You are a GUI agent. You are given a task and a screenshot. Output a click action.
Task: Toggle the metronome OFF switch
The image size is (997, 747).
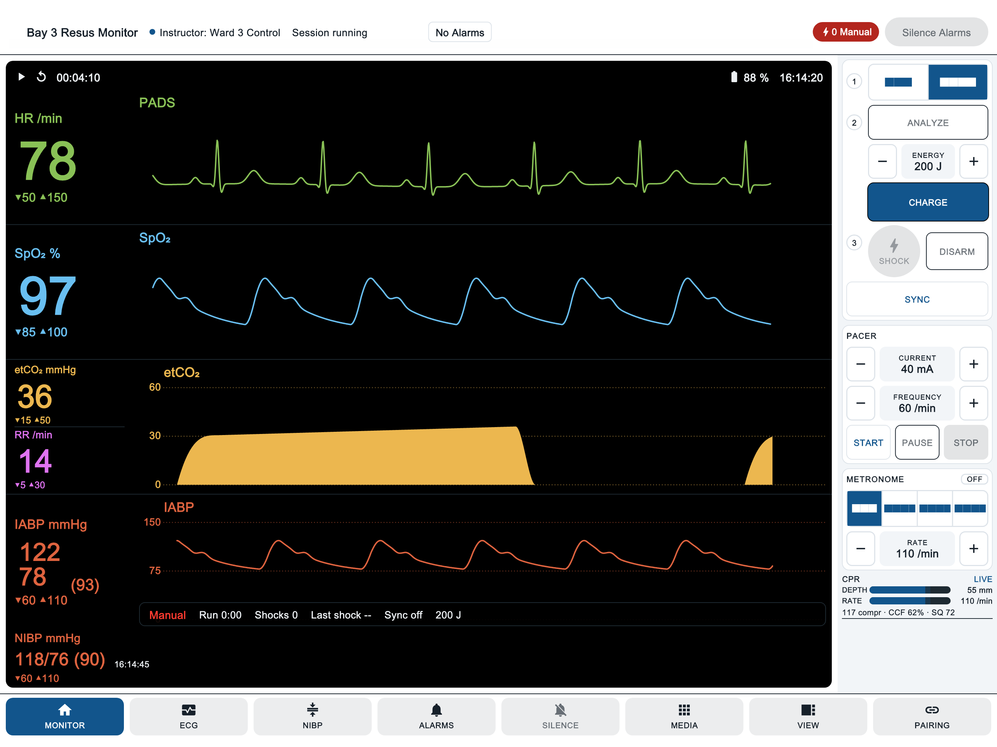(x=975, y=479)
